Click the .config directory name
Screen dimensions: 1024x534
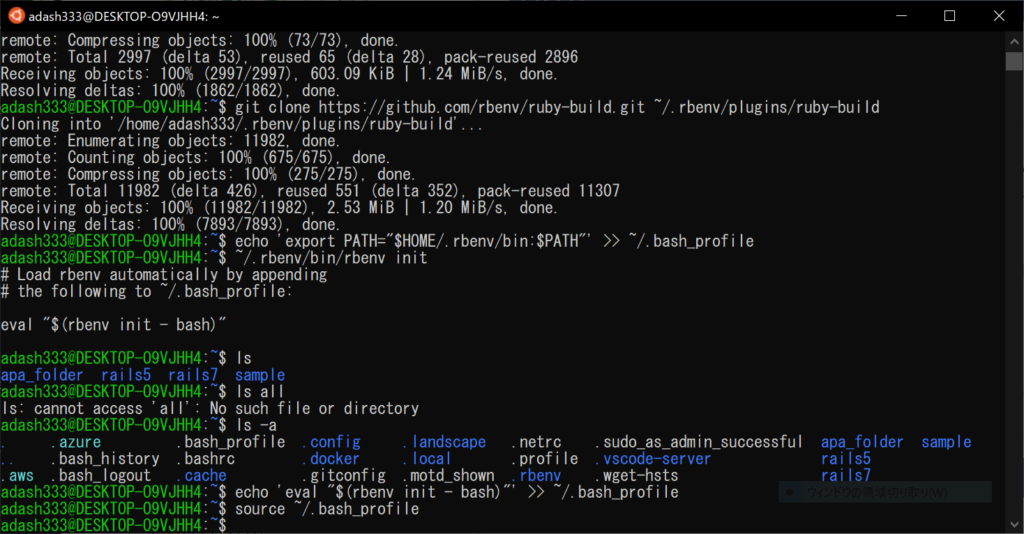pyautogui.click(x=331, y=442)
